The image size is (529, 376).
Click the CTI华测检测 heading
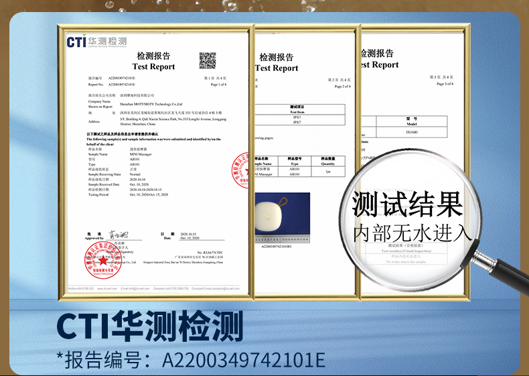click(149, 326)
